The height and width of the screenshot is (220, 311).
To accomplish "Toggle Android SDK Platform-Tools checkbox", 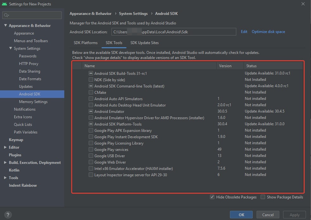I will [91, 124].
